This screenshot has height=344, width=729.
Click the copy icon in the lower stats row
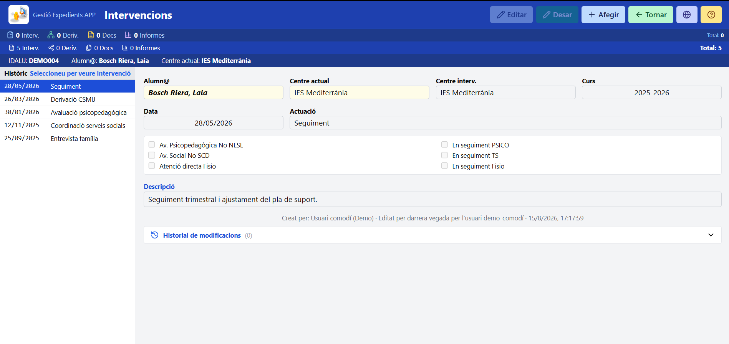point(89,48)
